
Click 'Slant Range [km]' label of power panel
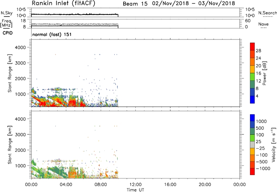pyautogui.click(x=10, y=73)
